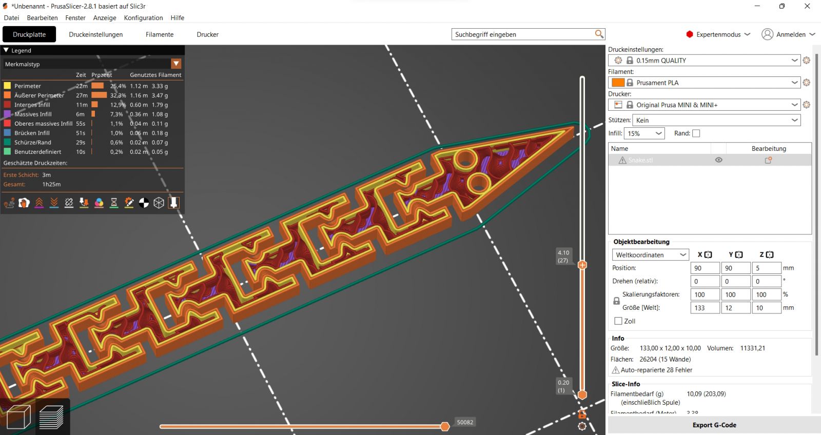Viewport: 821px width, 435px height.
Task: Toggle deretractions icon with downward chevrons
Action: pyautogui.click(x=54, y=203)
